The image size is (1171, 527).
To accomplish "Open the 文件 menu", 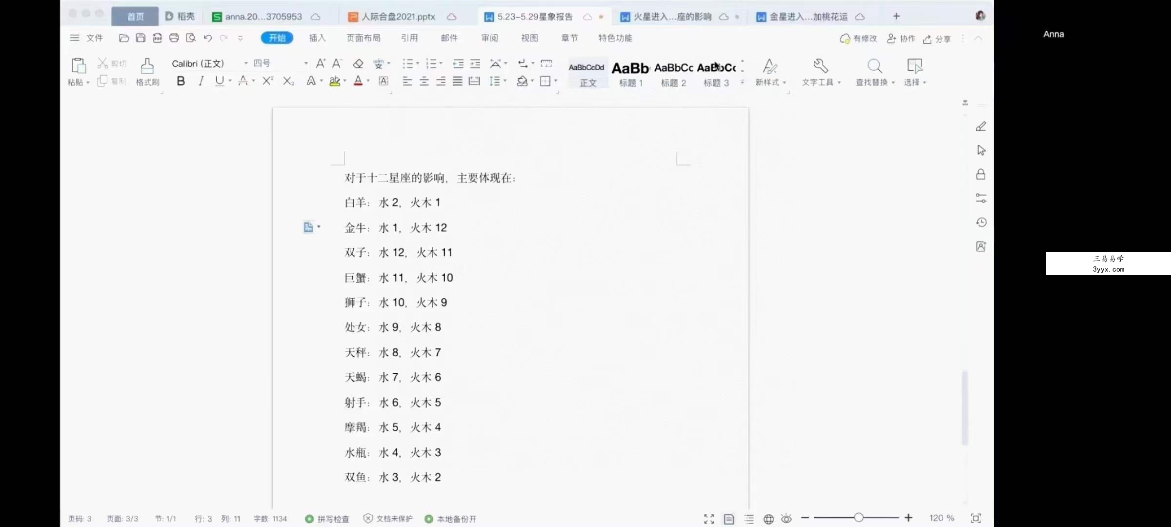I will [87, 38].
